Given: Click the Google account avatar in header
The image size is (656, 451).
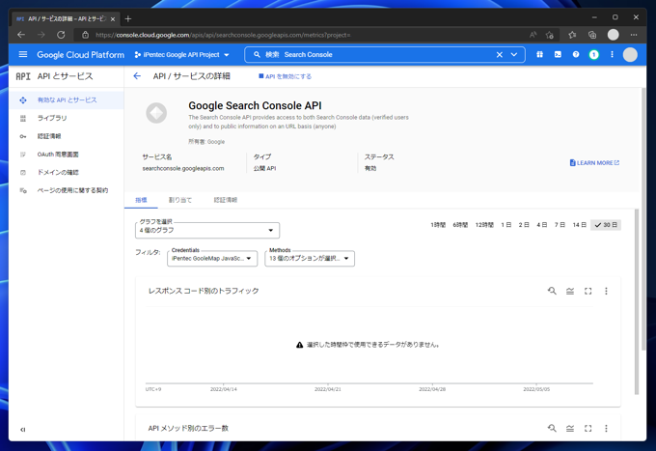Looking at the screenshot, I should pyautogui.click(x=630, y=54).
